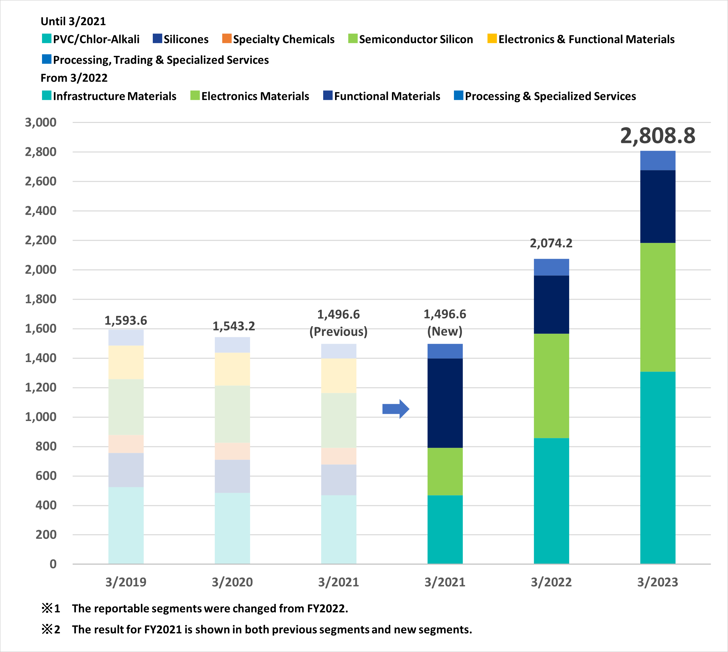Click the 'PVC/Chlor-Alkali' legend label
The image size is (728, 652).
click(x=96, y=39)
